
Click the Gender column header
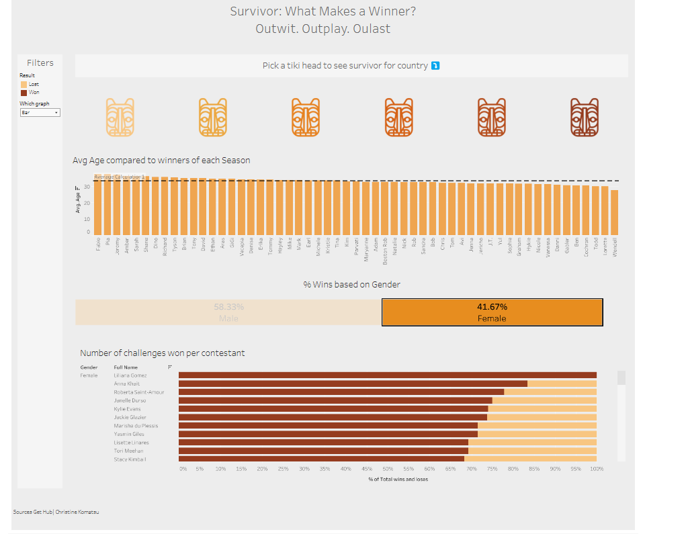(89, 367)
